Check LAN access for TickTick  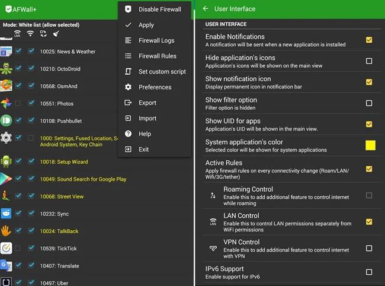pos(18,248)
